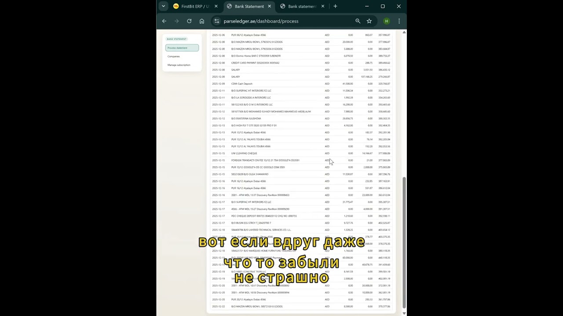Open Process statement in sidebar
The height and width of the screenshot is (316, 563).
click(182, 48)
